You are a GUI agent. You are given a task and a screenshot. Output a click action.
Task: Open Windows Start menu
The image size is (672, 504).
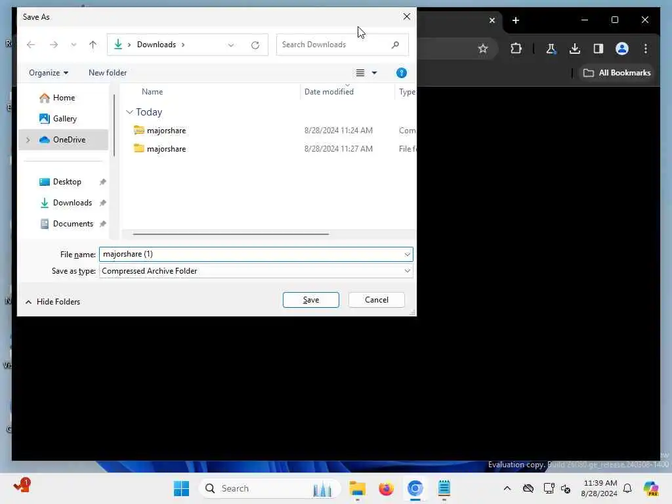181,488
